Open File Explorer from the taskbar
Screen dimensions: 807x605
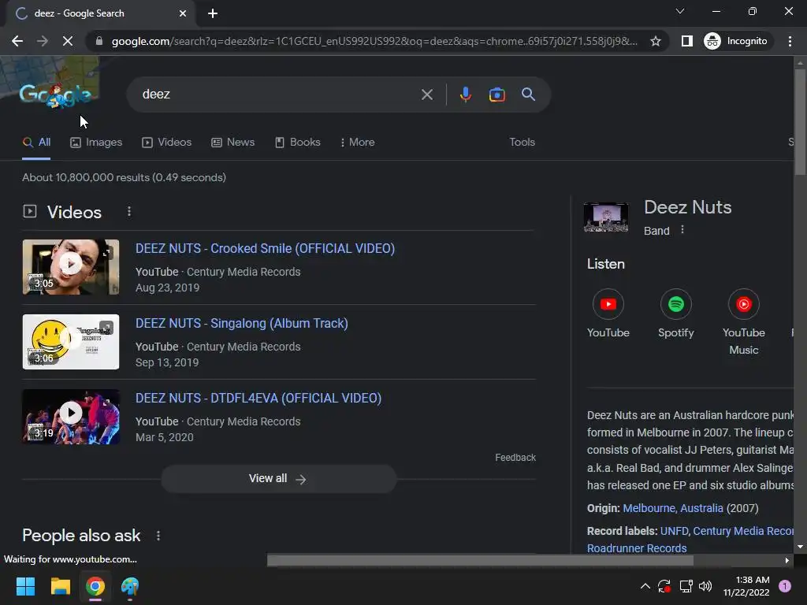coord(60,586)
